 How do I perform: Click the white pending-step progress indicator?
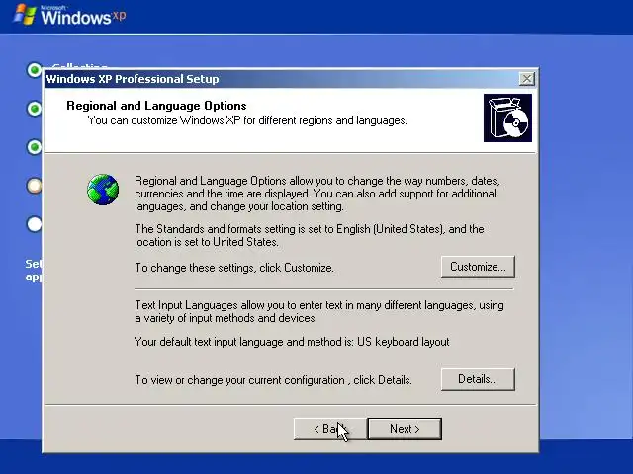pyautogui.click(x=35, y=224)
